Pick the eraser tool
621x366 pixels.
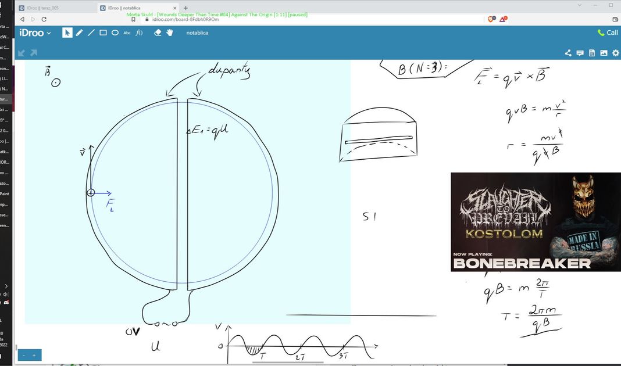click(158, 33)
